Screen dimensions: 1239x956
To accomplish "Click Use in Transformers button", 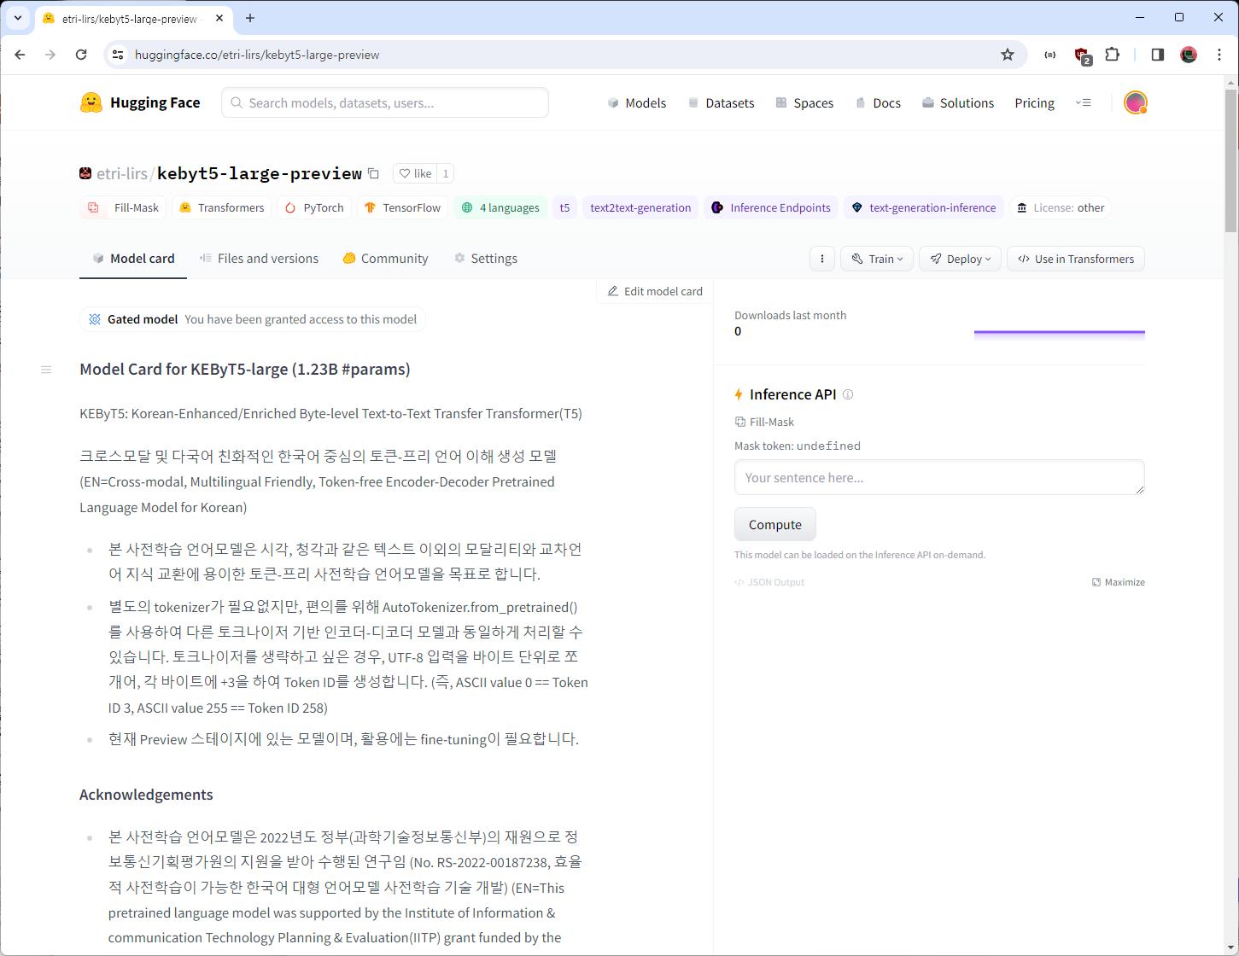I will click(x=1076, y=259).
